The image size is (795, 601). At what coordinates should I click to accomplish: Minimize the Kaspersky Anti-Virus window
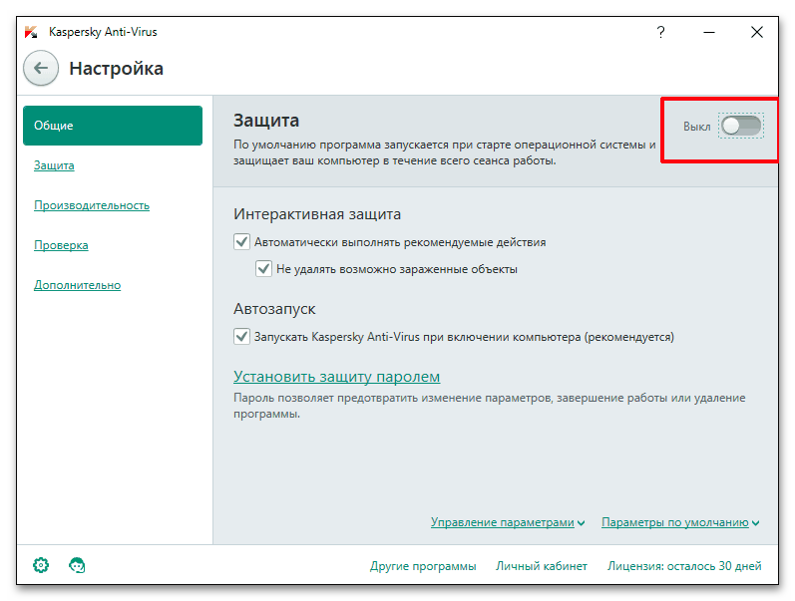[709, 33]
